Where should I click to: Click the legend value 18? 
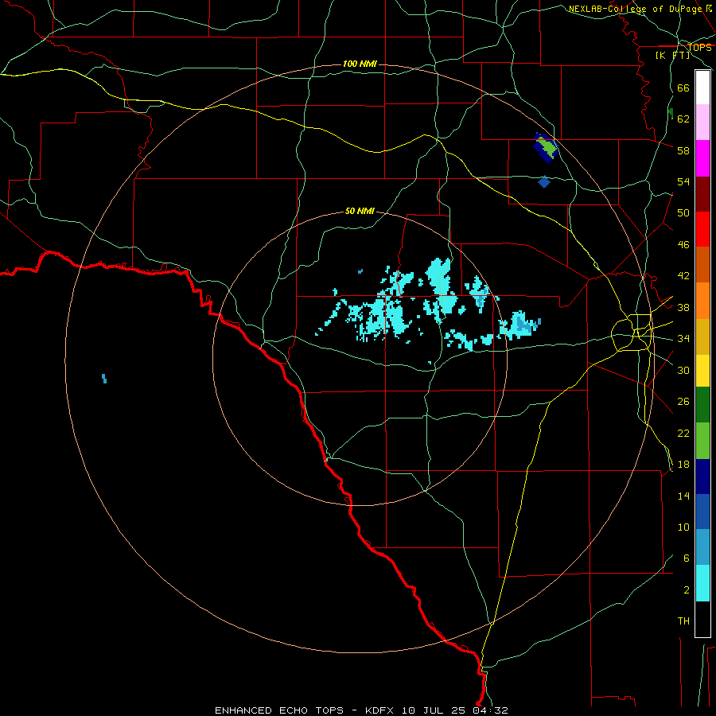pos(683,465)
